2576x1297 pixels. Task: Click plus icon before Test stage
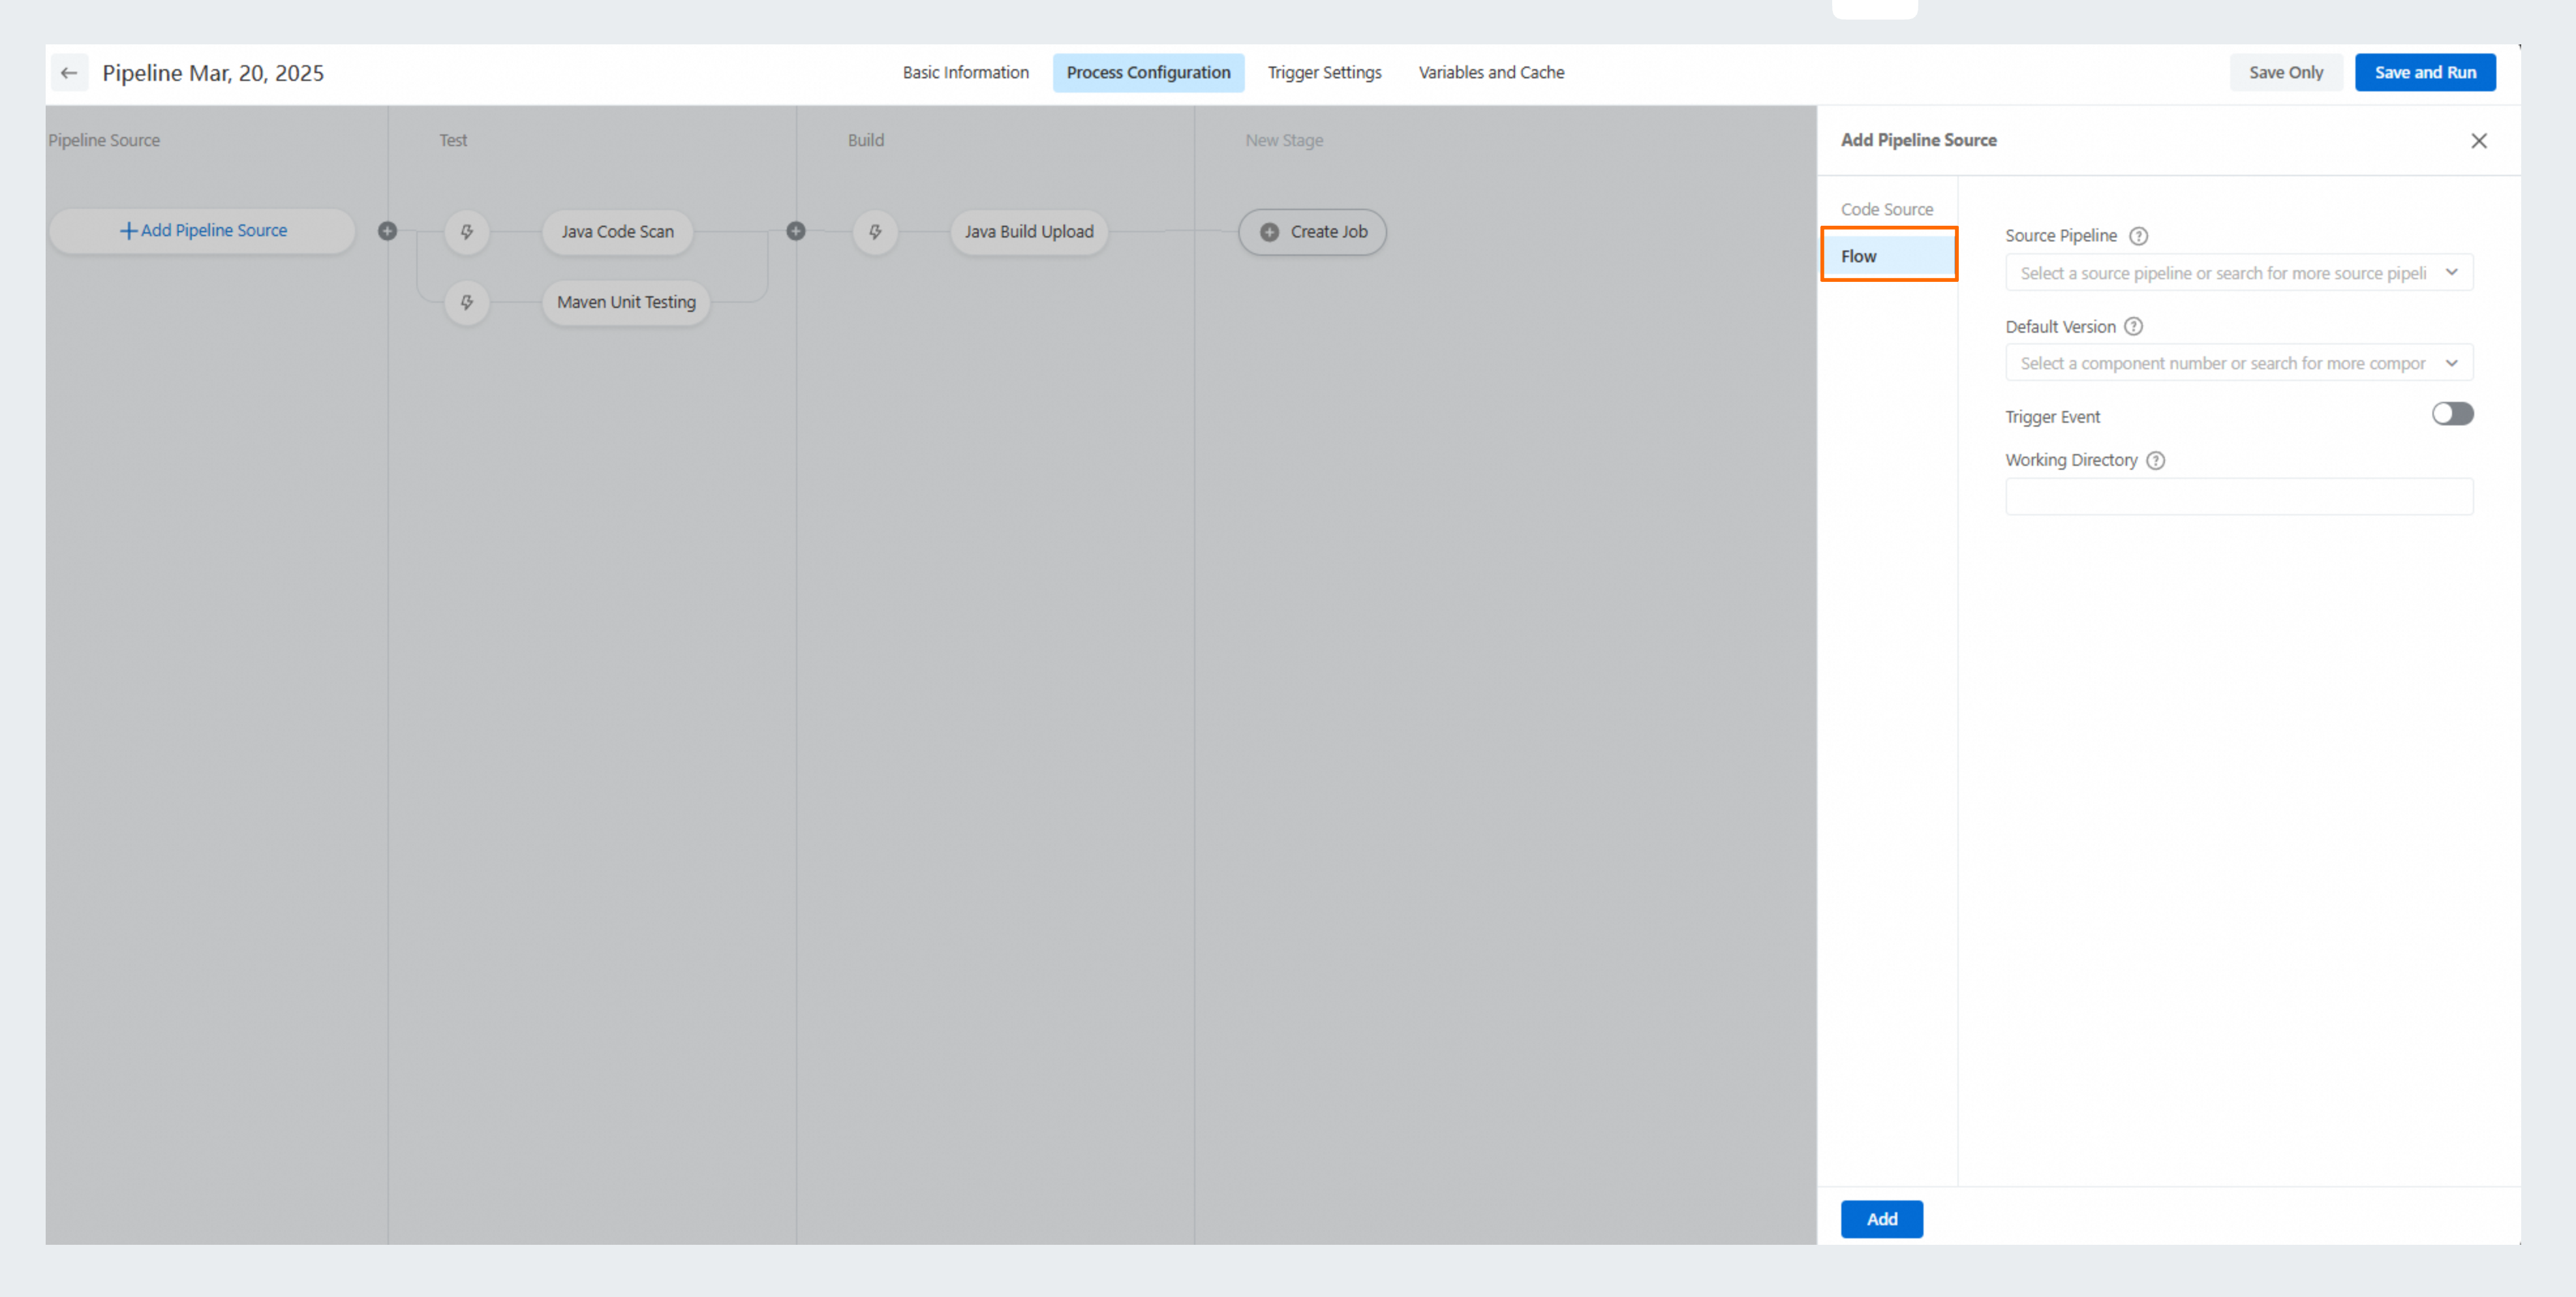pos(387,231)
